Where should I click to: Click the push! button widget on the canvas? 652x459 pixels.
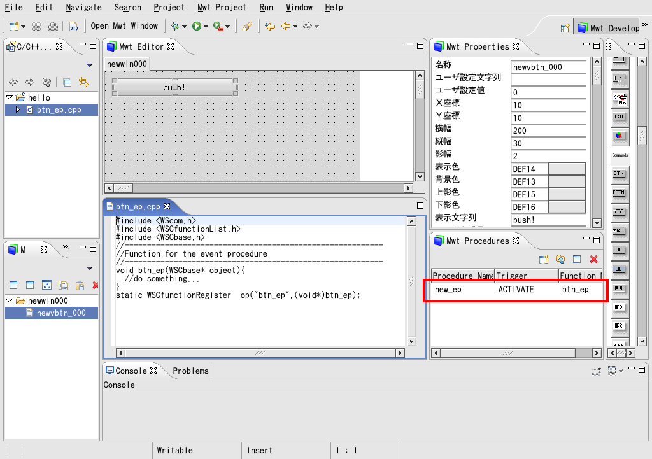(175, 87)
